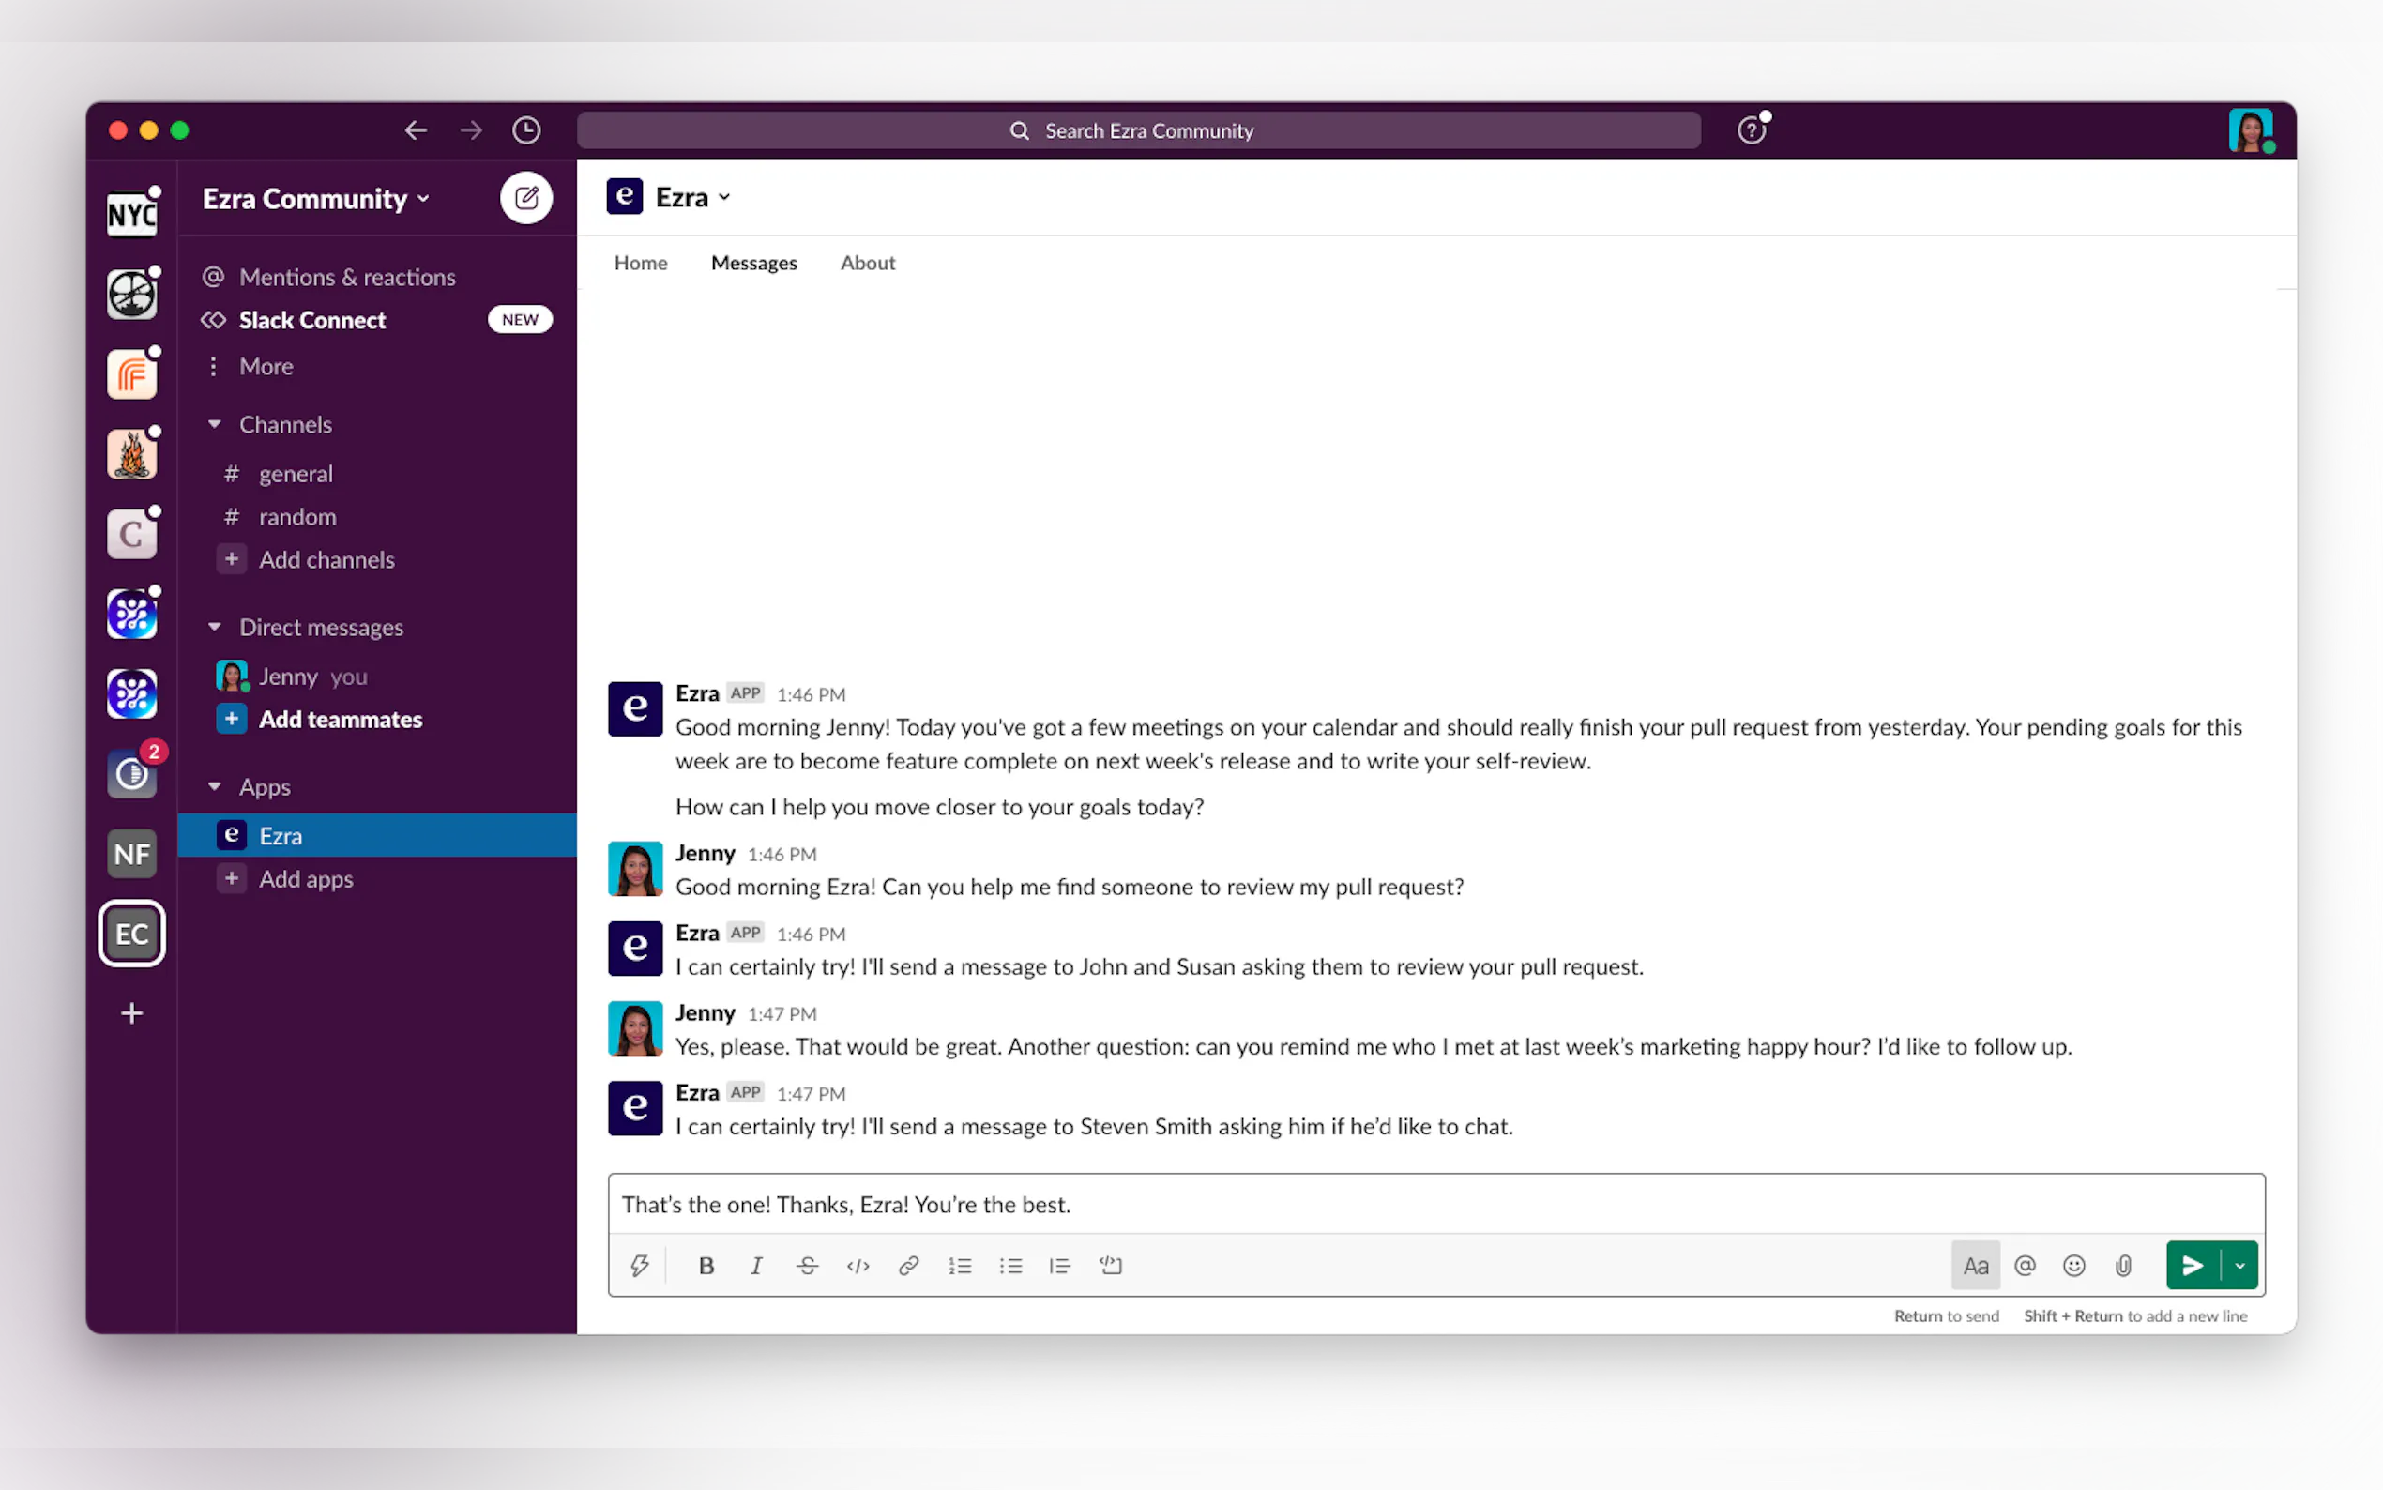The height and width of the screenshot is (1490, 2383).
Task: Open history clock icon
Action: coord(526,130)
